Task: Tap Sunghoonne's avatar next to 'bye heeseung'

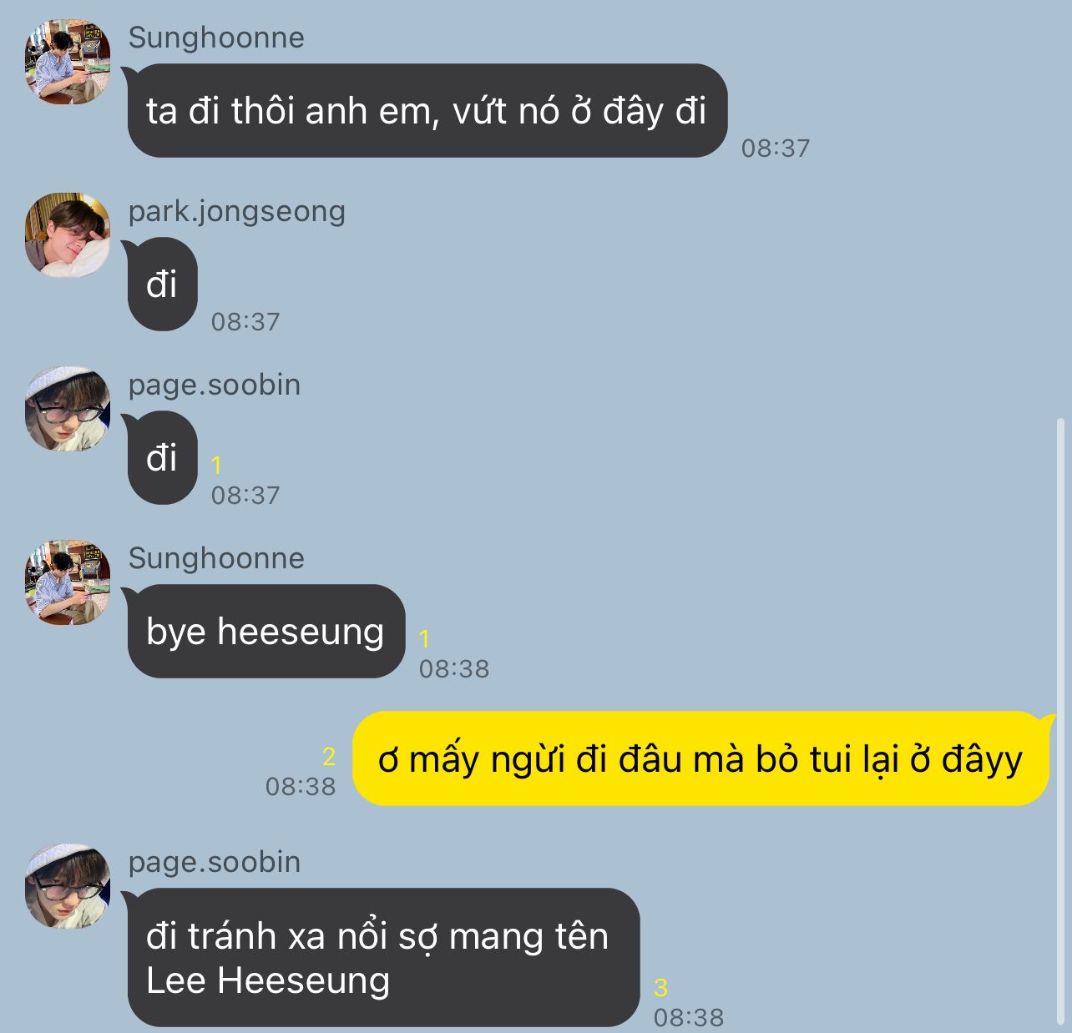Action: [x=68, y=582]
